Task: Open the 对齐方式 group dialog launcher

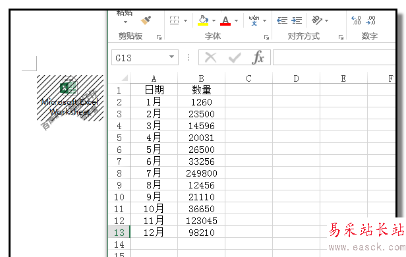Action: click(x=341, y=38)
